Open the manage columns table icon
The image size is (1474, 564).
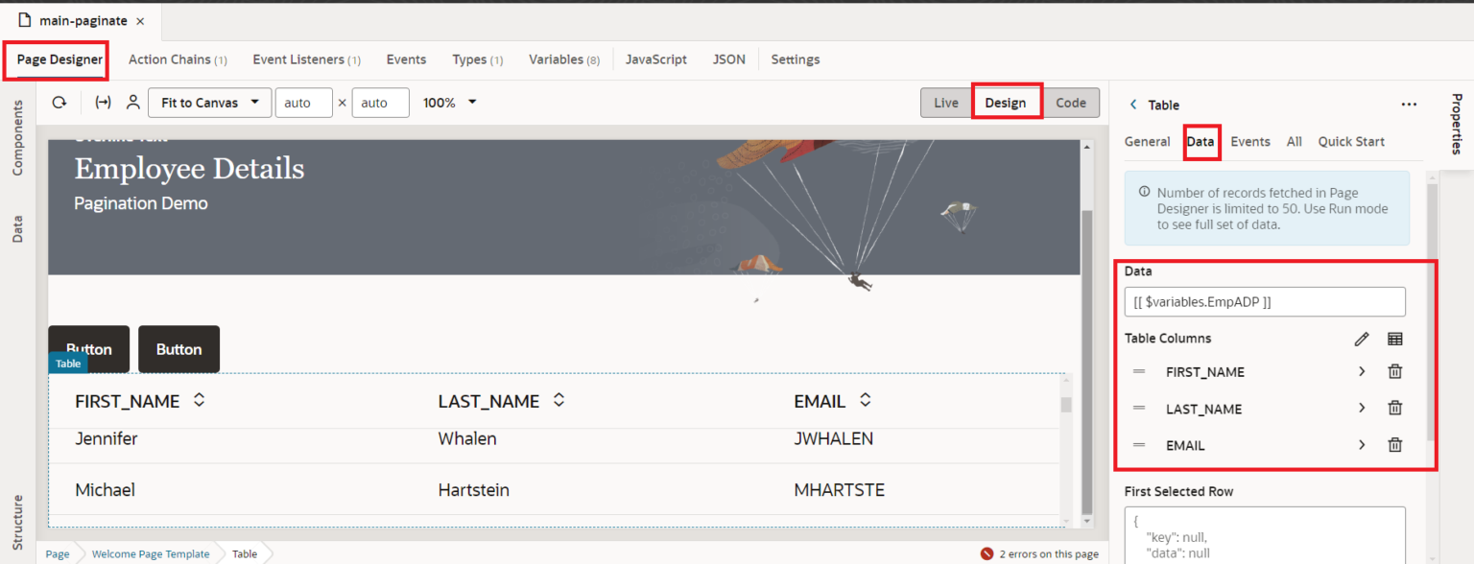pos(1394,339)
